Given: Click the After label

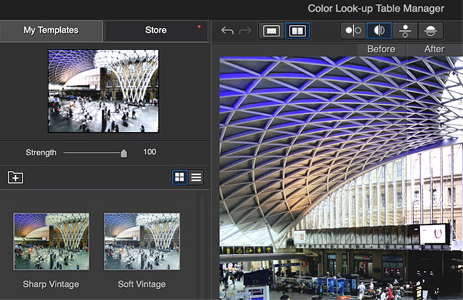Looking at the screenshot, I should click(434, 49).
